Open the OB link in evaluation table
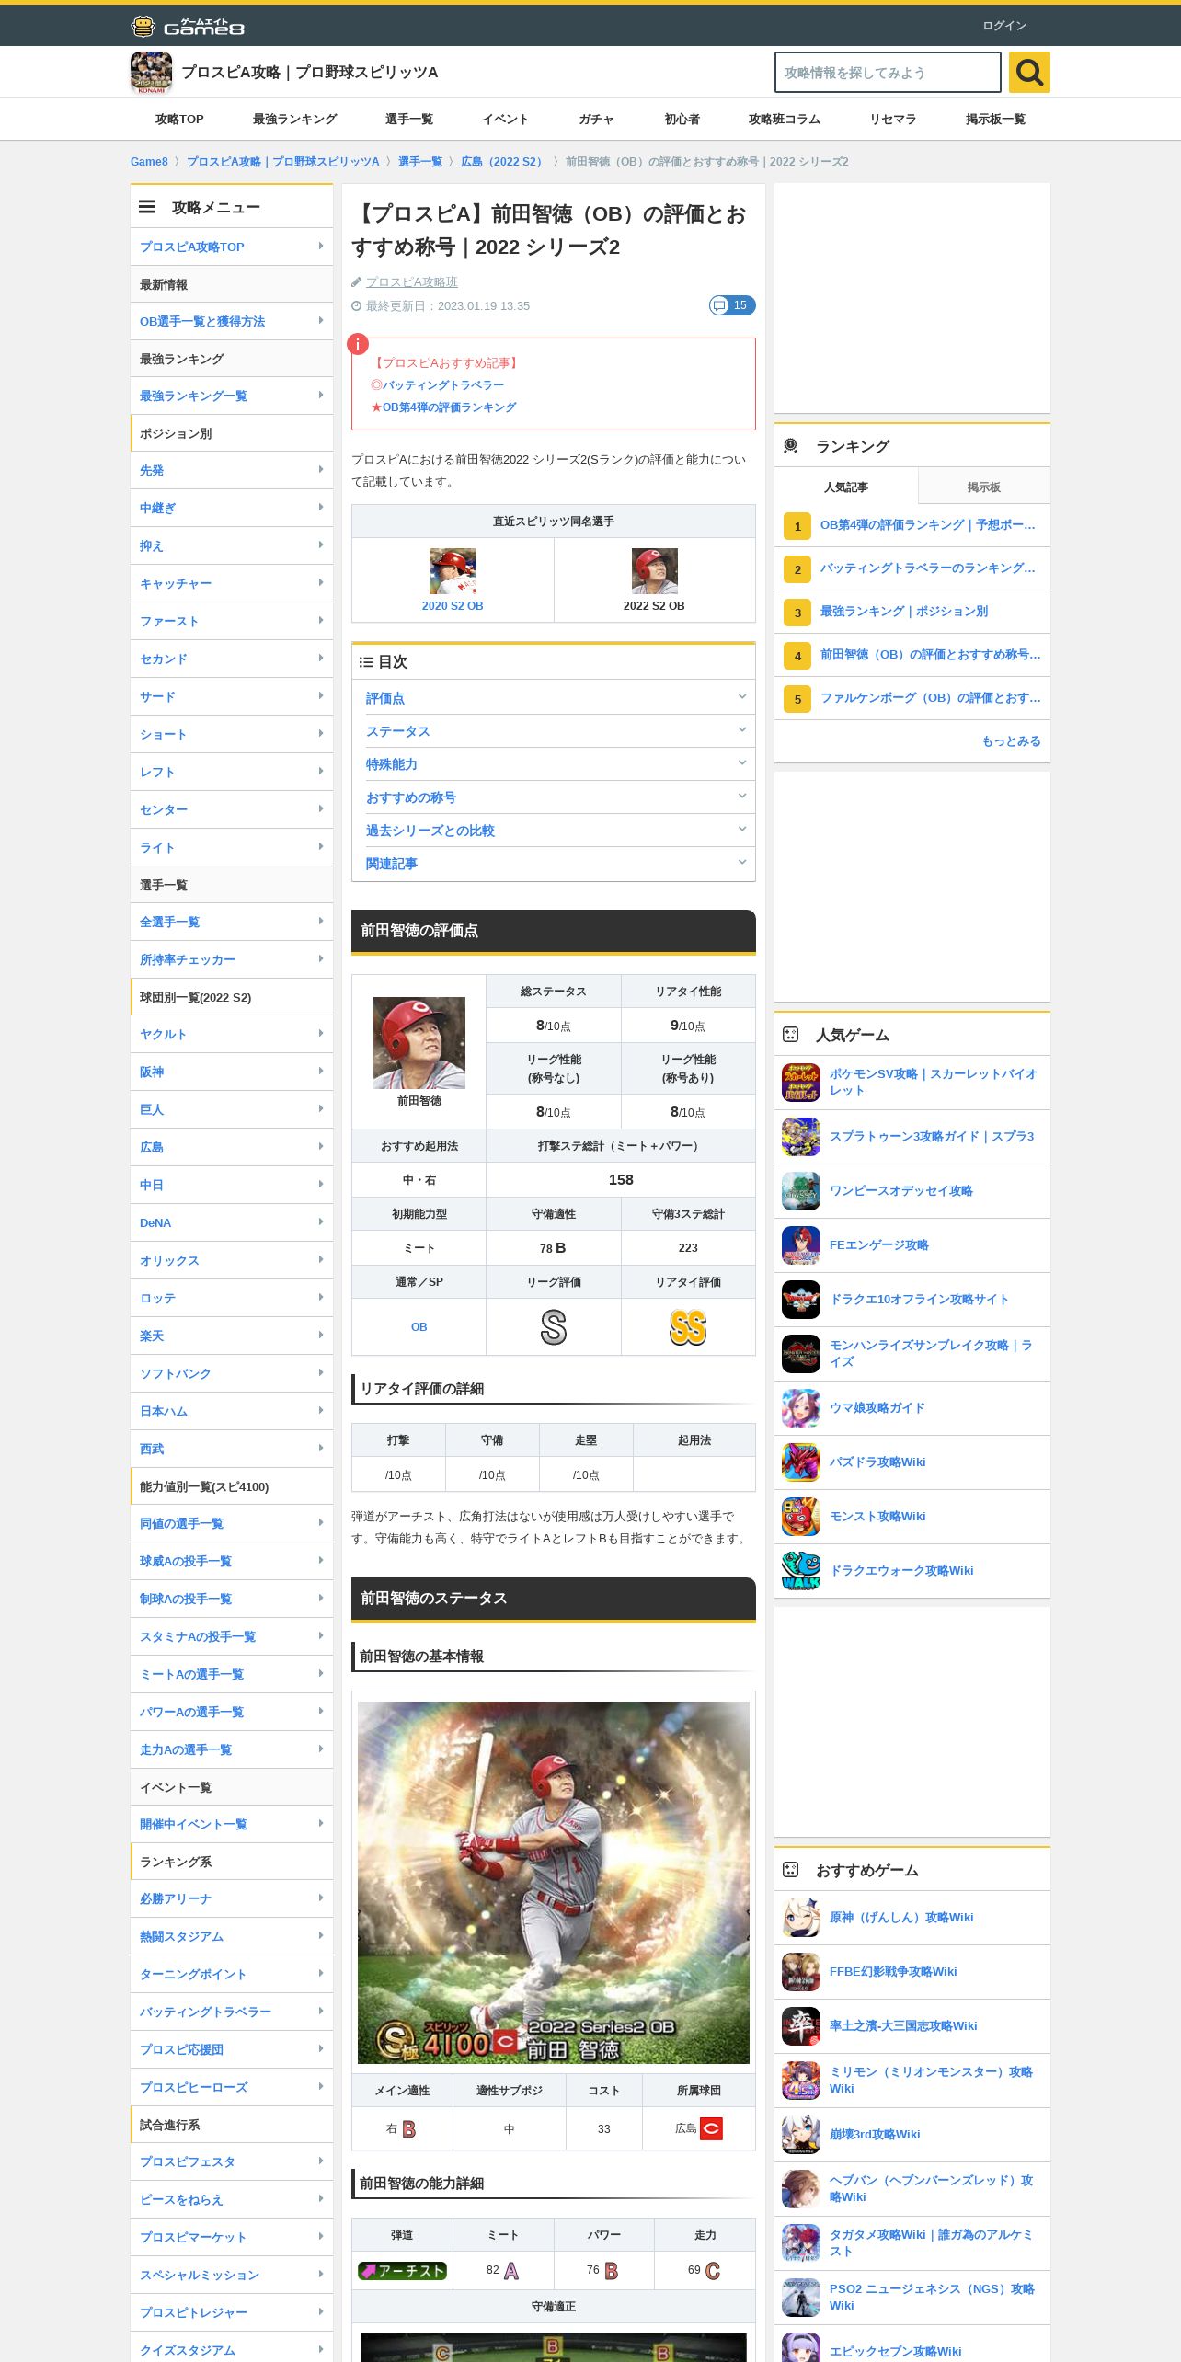 (x=419, y=1327)
